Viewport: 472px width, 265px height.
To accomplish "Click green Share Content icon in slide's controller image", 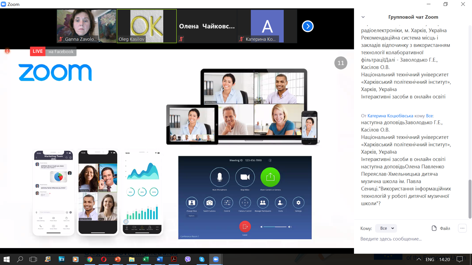I will pos(270,177).
